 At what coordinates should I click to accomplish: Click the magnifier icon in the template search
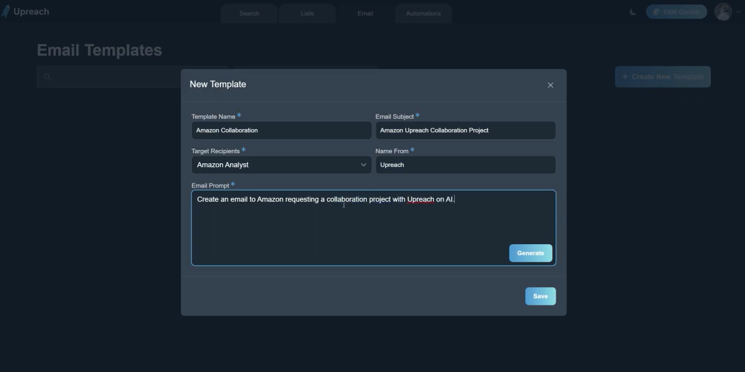47,77
